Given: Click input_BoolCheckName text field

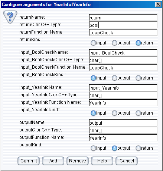Looking at the screenshot, I should [x=123, y=53].
